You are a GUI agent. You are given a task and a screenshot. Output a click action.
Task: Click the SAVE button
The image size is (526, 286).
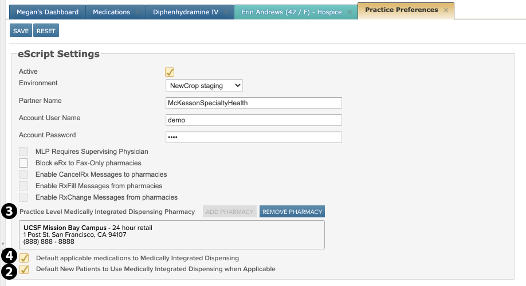point(21,31)
